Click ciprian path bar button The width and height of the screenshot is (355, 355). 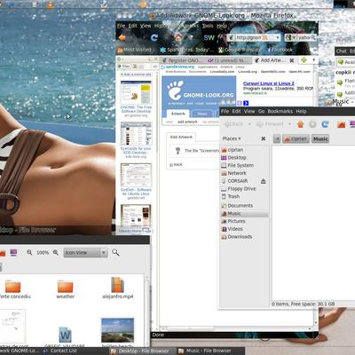296,138
